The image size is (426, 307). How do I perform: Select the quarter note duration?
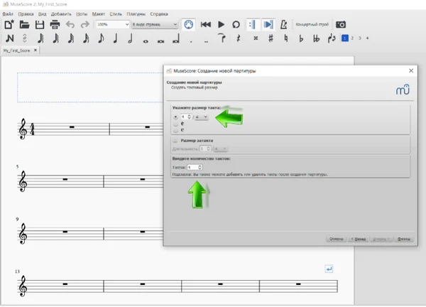coord(116,38)
